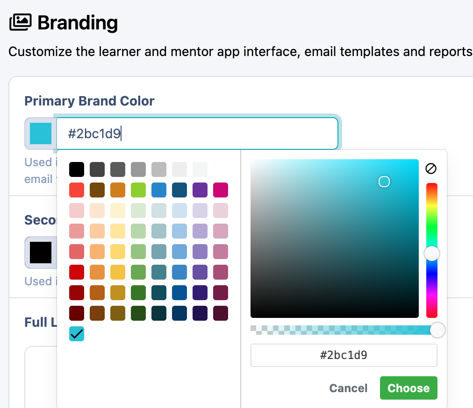Select the pale pink swatch in row three
The width and height of the screenshot is (473, 408).
tap(76, 210)
